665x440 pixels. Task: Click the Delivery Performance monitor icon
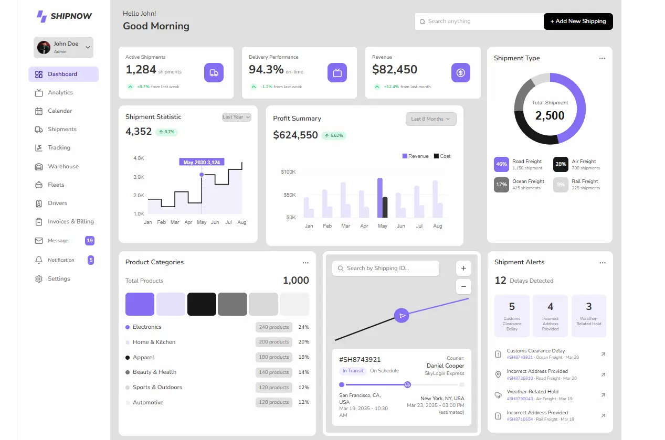pyautogui.click(x=337, y=73)
